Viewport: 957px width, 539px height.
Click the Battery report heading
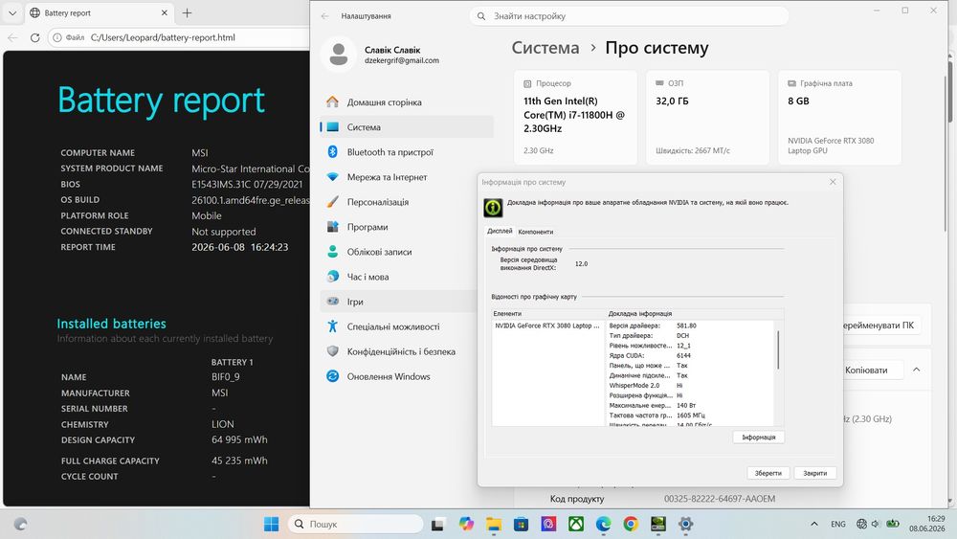(162, 101)
